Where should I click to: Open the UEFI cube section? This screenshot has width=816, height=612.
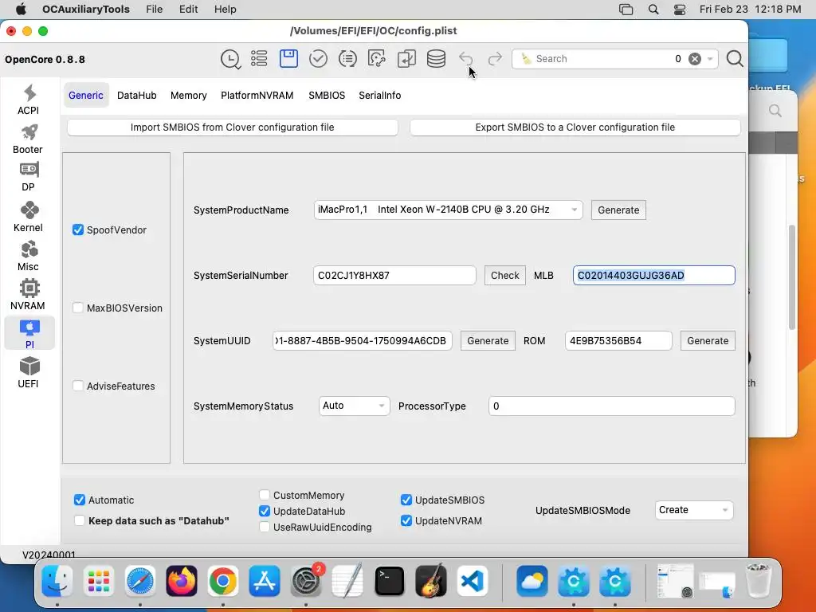pyautogui.click(x=29, y=373)
